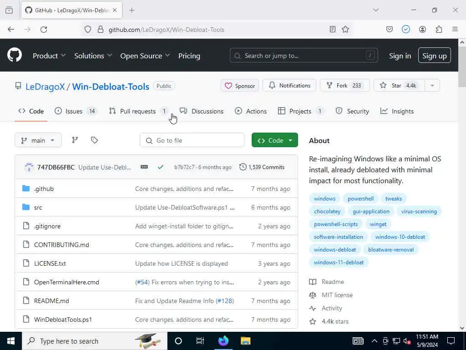The height and width of the screenshot is (350, 466).
Task: Click the 747DB66FBC author avatar
Action: coord(29,167)
